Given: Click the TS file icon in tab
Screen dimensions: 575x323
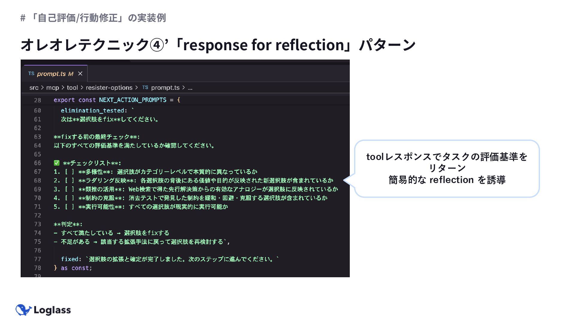Looking at the screenshot, I should tap(31, 74).
